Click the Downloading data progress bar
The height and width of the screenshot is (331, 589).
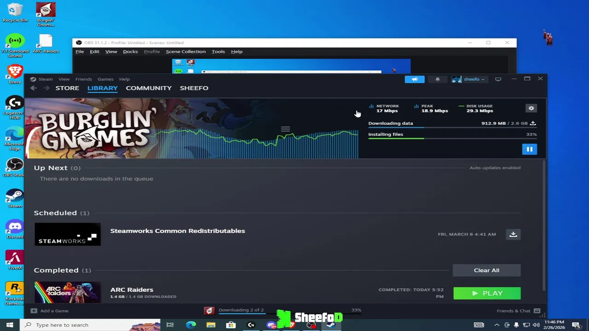(452, 128)
